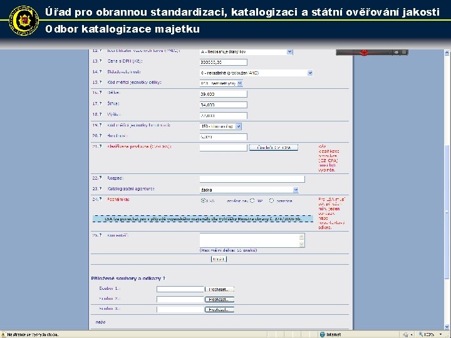451x338 pixels.
Task: Click Komentář textarea scroll up arrow
Action: [301, 237]
